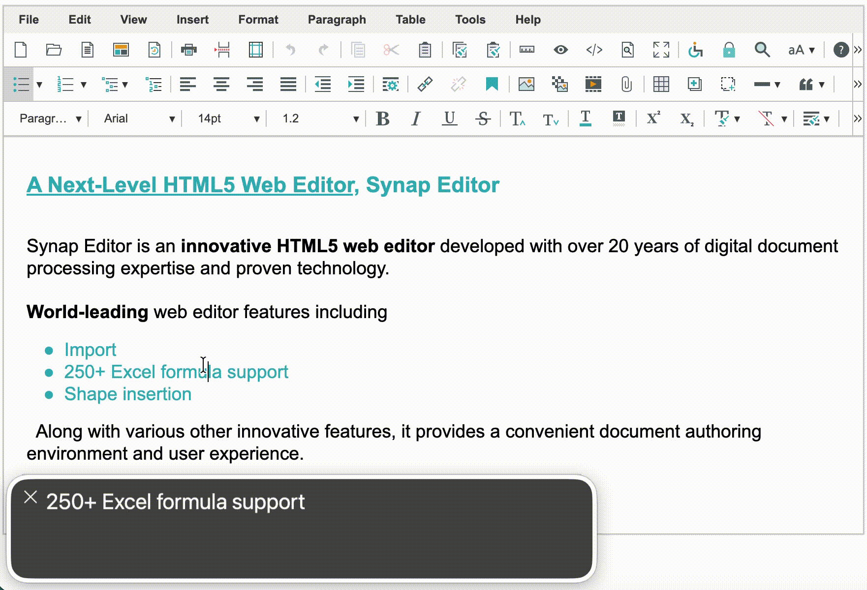Decrease paragraph indent

(322, 85)
